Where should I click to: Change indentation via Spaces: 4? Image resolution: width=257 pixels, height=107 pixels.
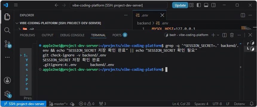201,104
